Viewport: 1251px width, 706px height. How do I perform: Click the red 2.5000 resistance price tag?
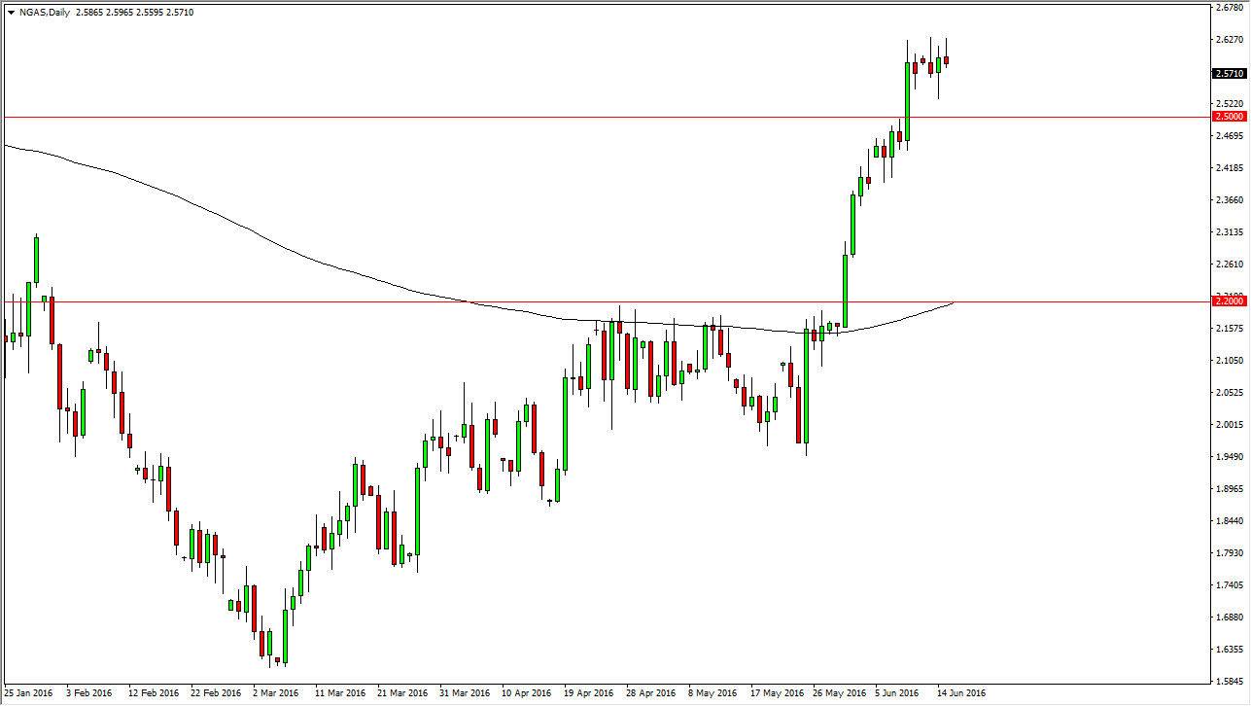click(1231, 116)
